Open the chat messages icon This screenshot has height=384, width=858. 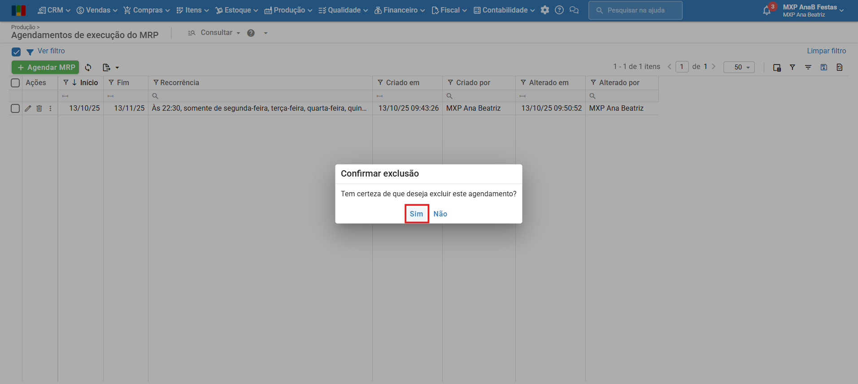pyautogui.click(x=574, y=10)
